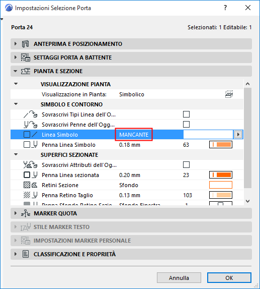The height and width of the screenshot is (289, 260).
Task: Expand the Classificazione e Proprietà panel
Action: pyautogui.click(x=16, y=254)
